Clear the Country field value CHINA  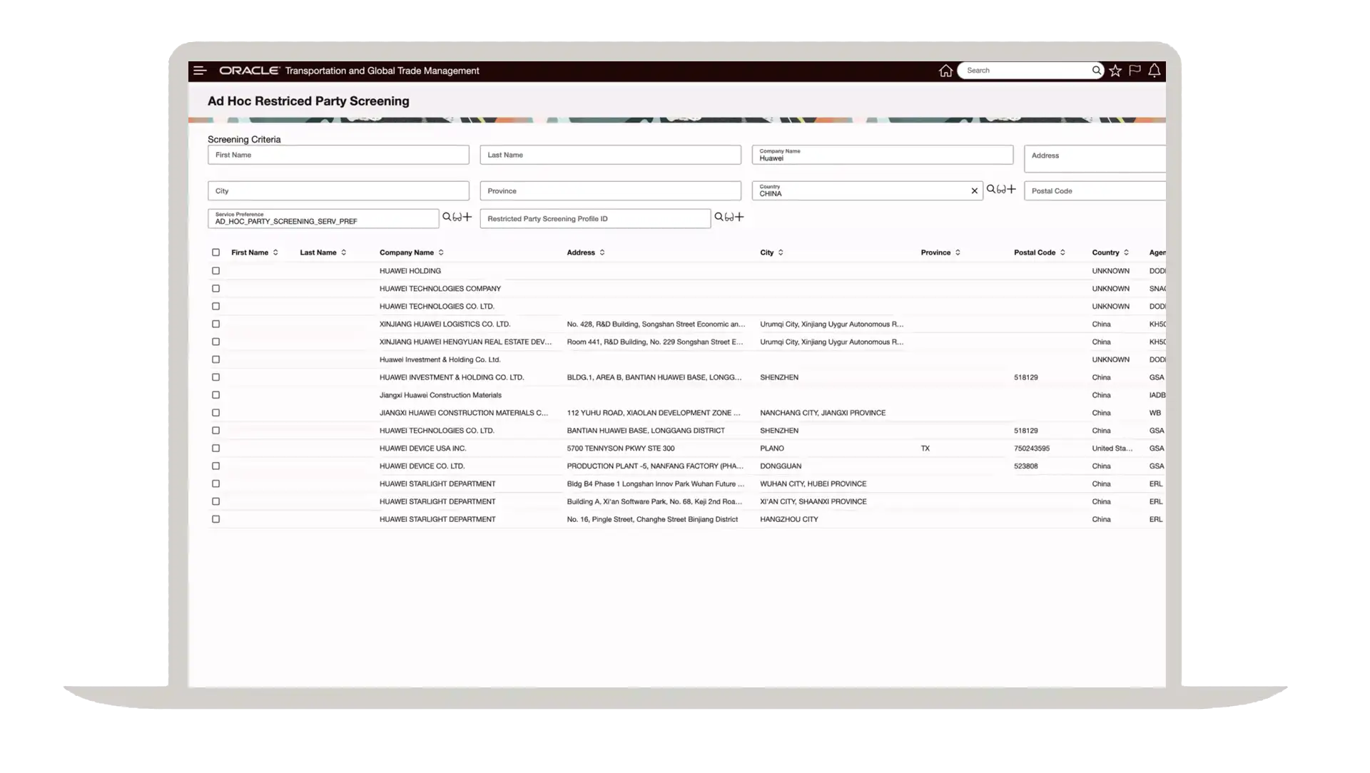click(974, 191)
